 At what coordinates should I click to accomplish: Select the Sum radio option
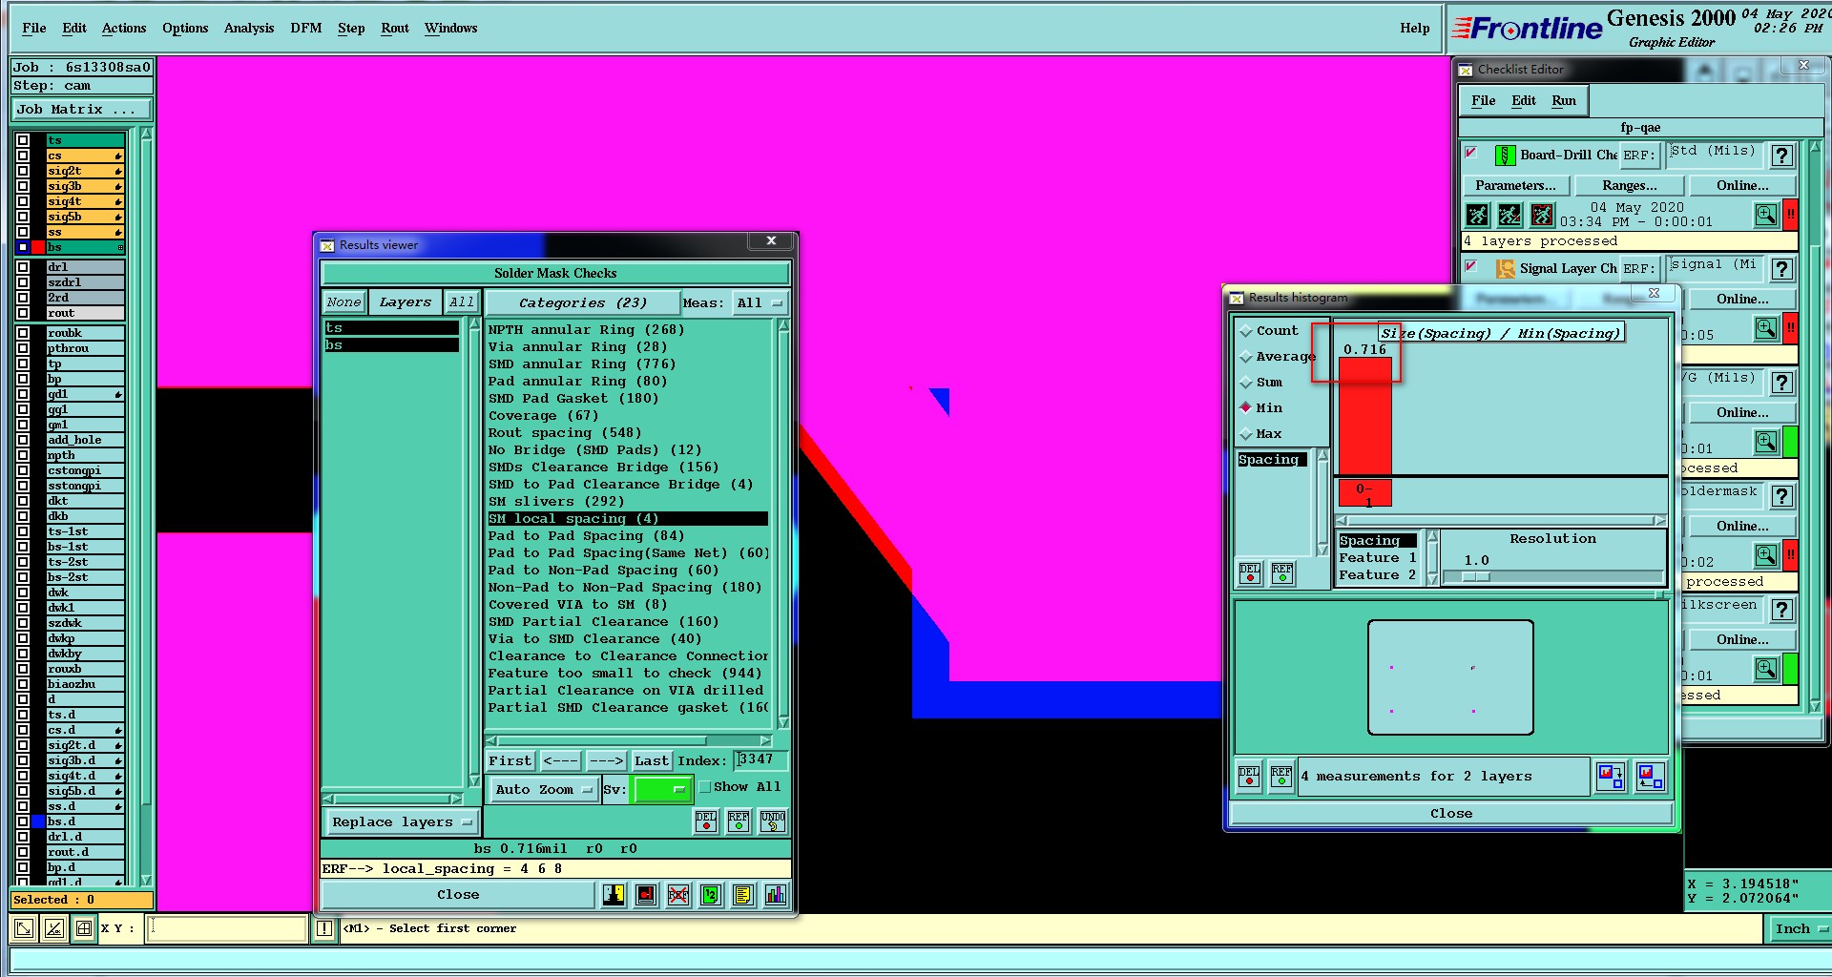1246,383
